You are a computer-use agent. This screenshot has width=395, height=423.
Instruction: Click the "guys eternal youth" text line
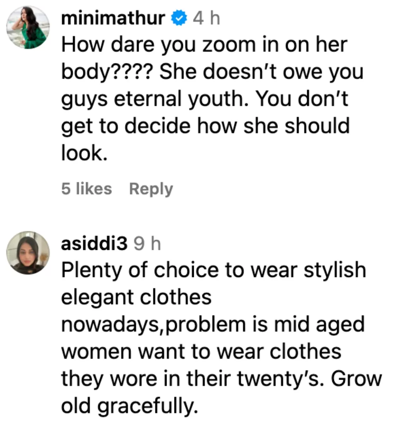pos(205,99)
